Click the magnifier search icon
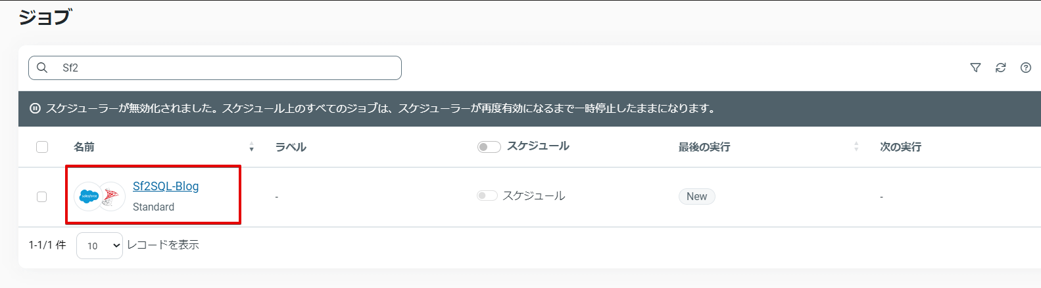 click(42, 68)
